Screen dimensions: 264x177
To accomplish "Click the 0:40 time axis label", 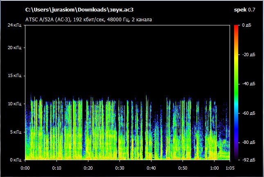I will tap(151, 168).
